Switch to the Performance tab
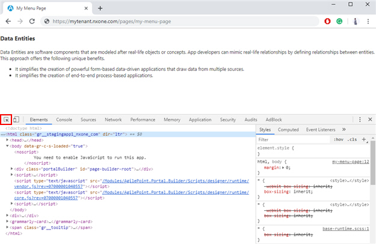 [x=143, y=120]
